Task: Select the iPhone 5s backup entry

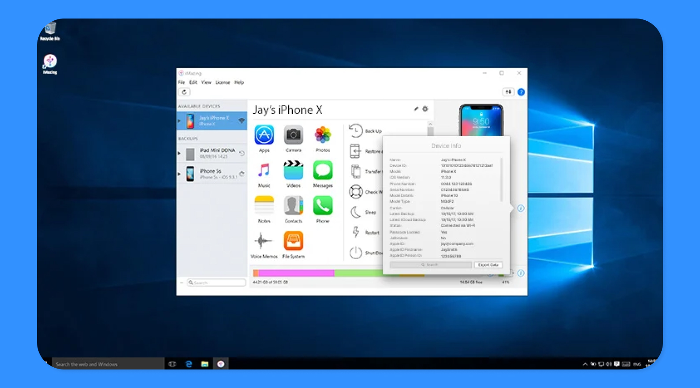Action: [x=212, y=174]
